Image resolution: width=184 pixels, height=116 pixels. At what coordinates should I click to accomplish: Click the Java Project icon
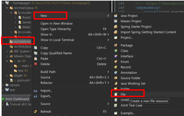[x=116, y=16]
